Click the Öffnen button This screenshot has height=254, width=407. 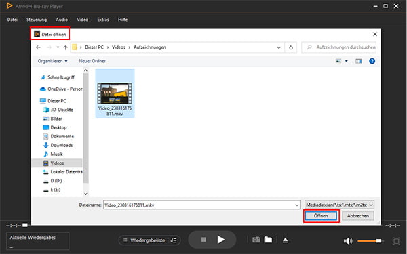321,215
